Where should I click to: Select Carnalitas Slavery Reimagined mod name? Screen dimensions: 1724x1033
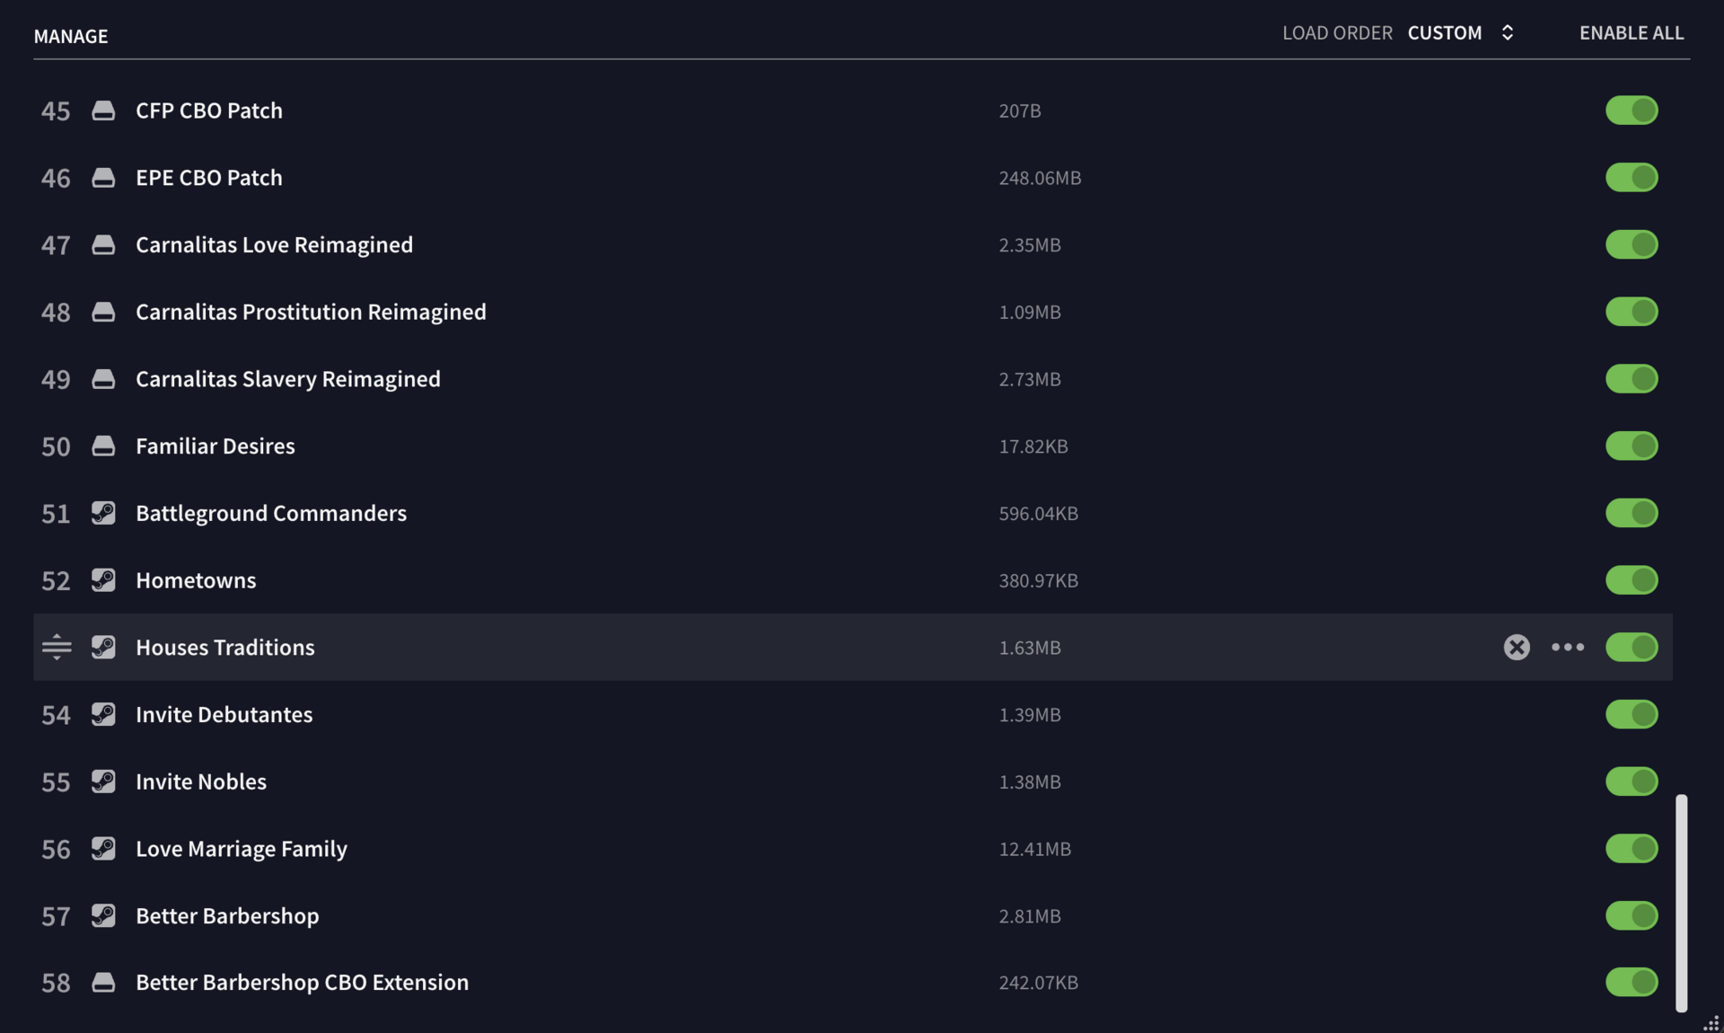288,379
